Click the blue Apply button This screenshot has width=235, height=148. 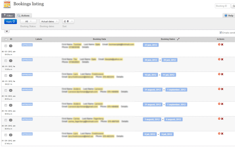tap(10, 21)
